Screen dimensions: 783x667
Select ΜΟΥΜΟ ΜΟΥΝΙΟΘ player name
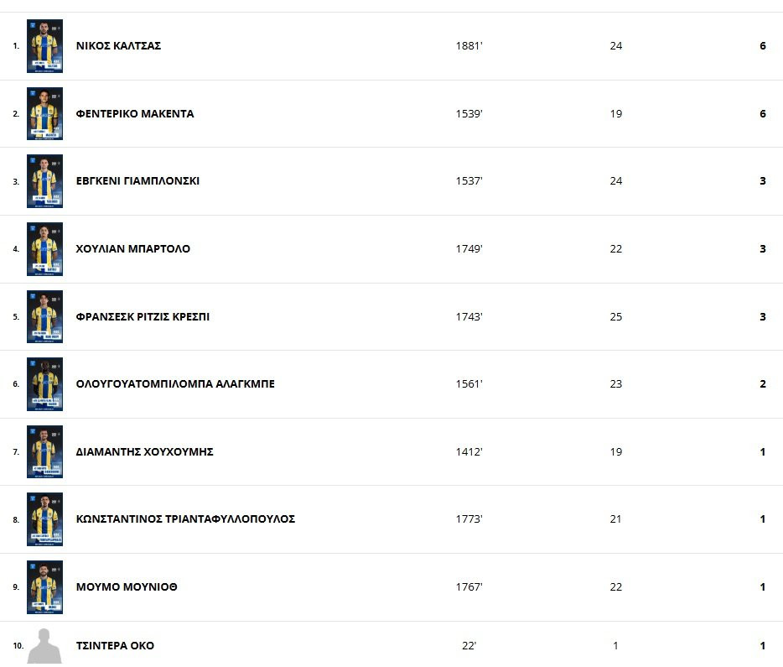(x=126, y=587)
